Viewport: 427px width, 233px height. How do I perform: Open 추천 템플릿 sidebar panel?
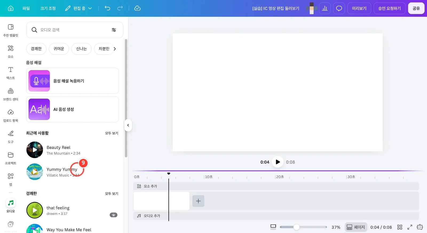coord(11,30)
